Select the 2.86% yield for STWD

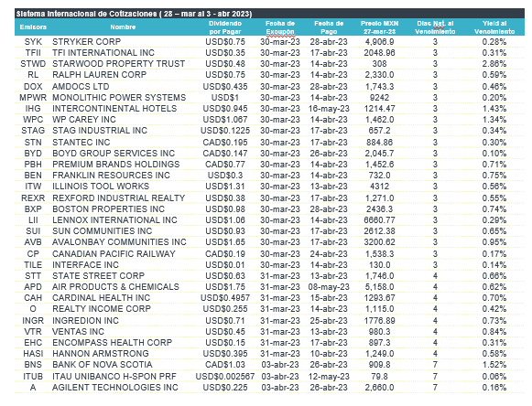pos(494,64)
